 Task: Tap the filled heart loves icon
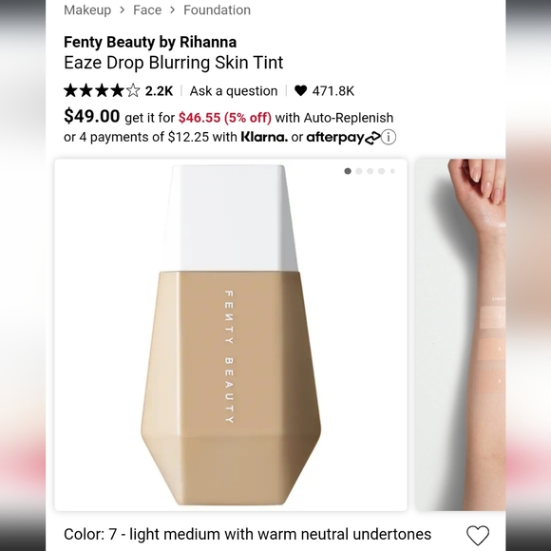click(300, 90)
